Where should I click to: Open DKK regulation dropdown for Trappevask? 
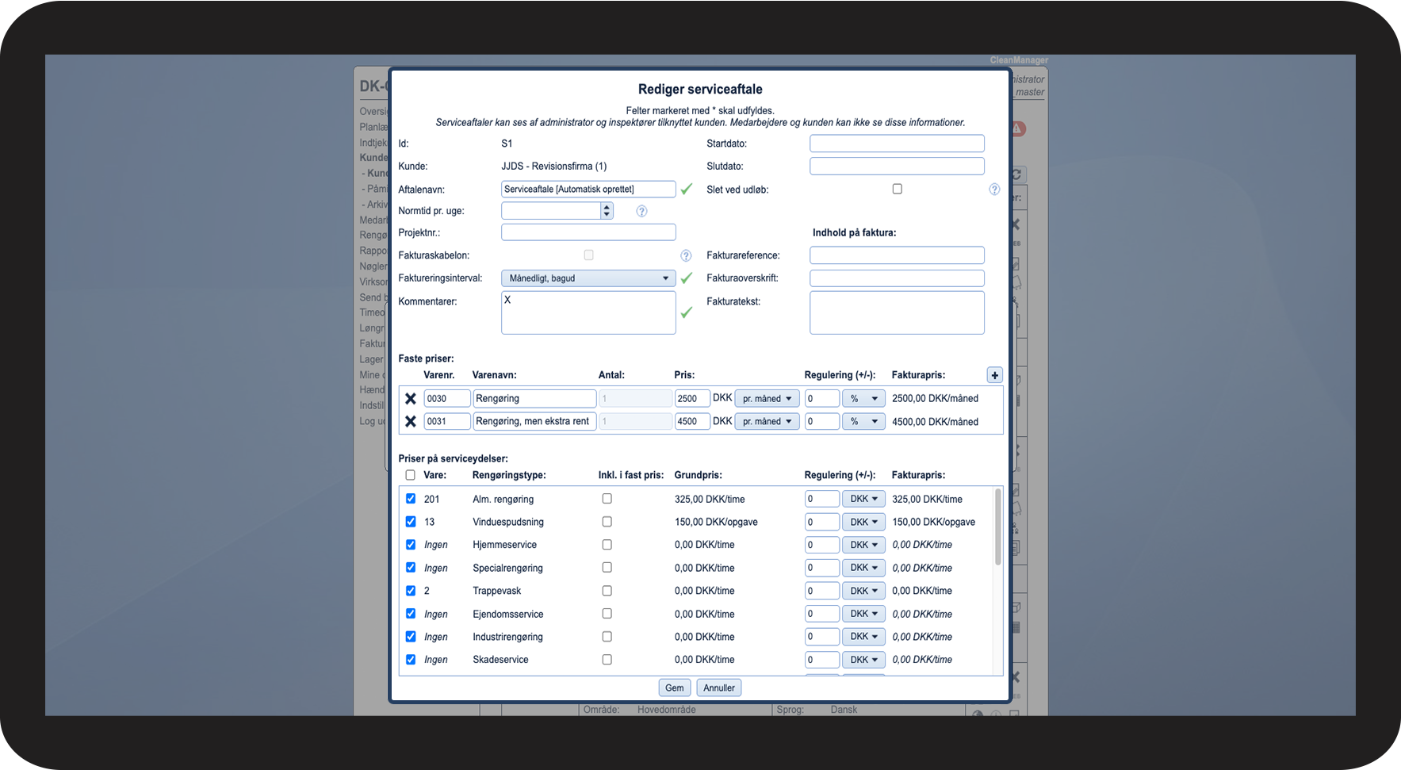pos(863,591)
